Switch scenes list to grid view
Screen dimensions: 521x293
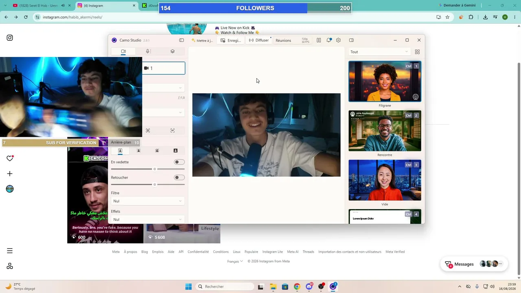pyautogui.click(x=417, y=52)
